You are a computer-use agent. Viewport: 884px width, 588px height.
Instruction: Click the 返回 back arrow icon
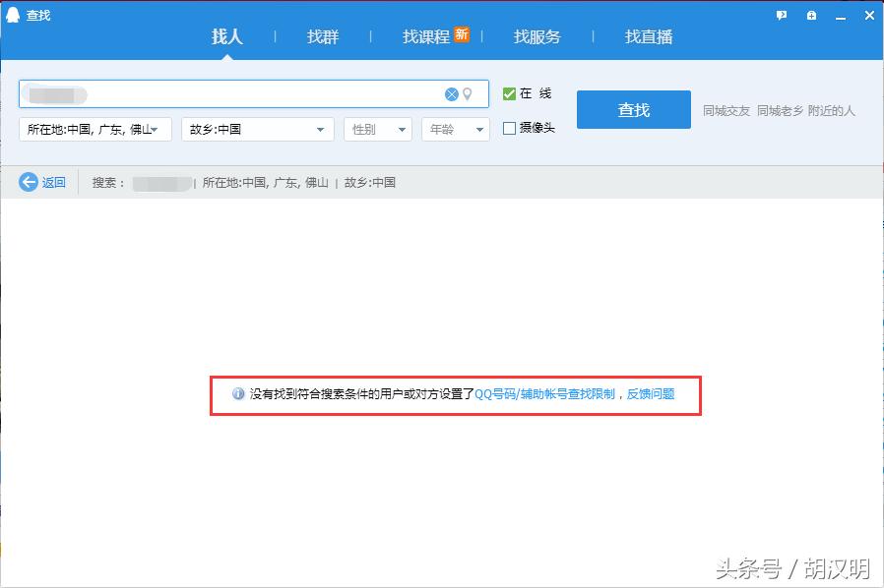click(x=29, y=182)
